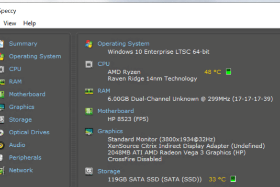Open the Motherboard heading link in summary
Viewport: 280px width, 187px height.
point(115,111)
